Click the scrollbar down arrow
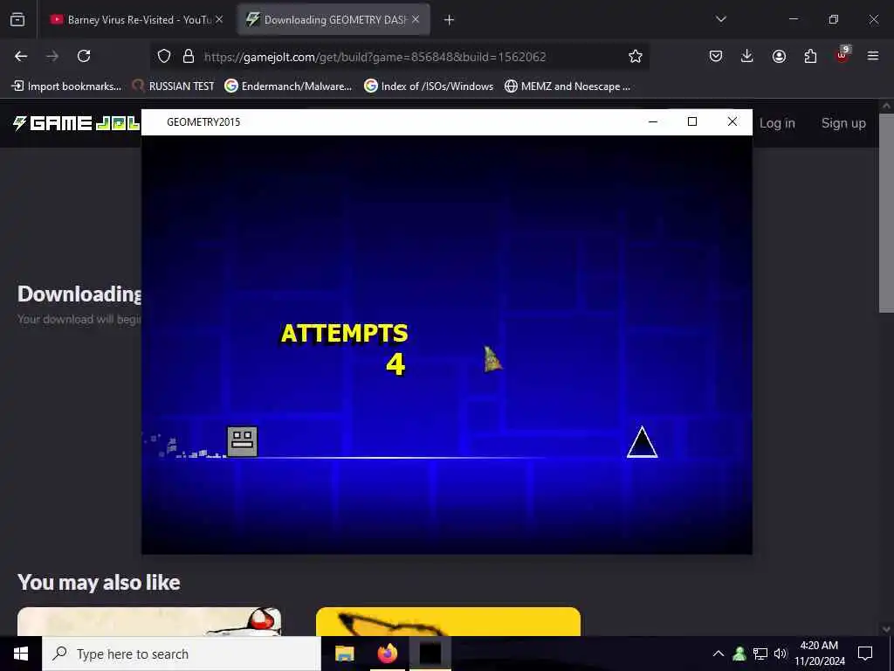 886,629
